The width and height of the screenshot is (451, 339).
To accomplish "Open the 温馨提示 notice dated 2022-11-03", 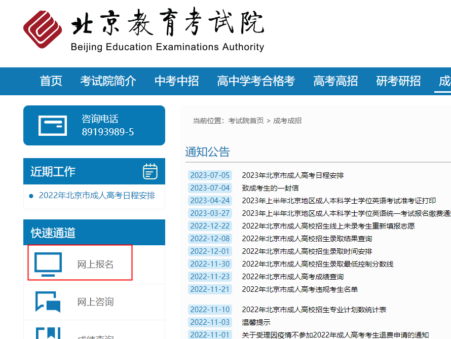I will pyautogui.click(x=256, y=322).
